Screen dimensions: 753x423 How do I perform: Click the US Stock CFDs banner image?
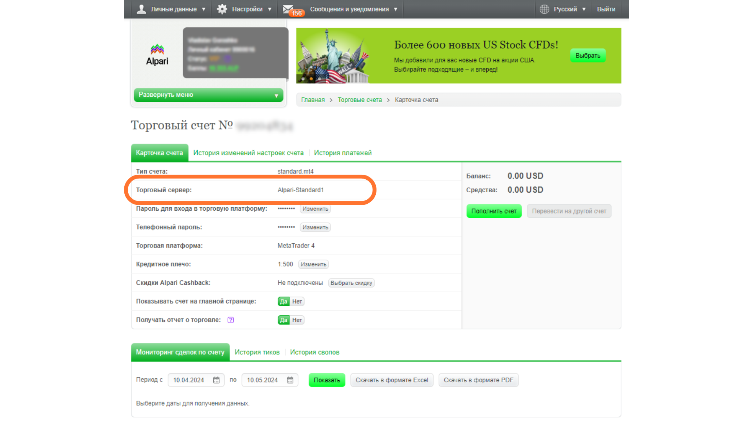pos(458,56)
